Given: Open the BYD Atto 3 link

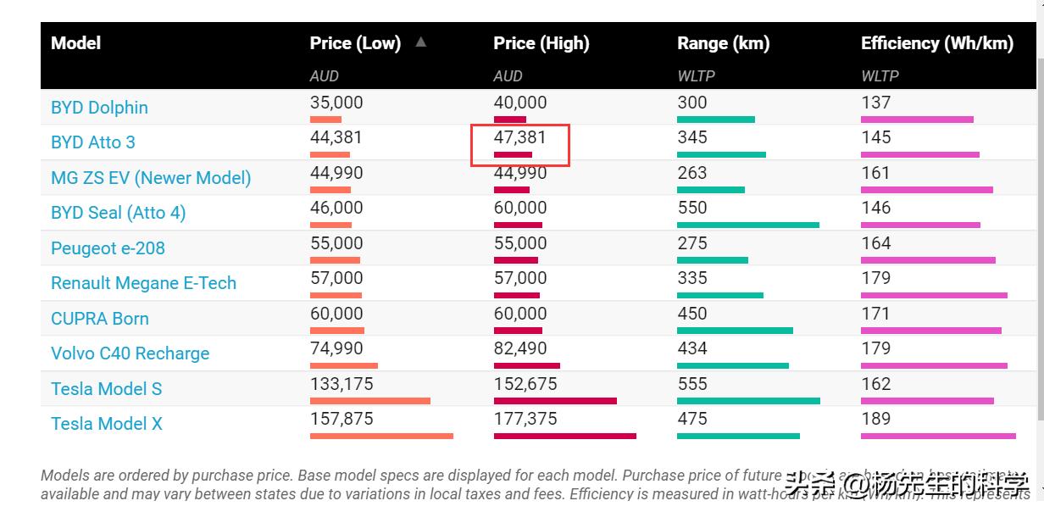Looking at the screenshot, I should [93, 142].
